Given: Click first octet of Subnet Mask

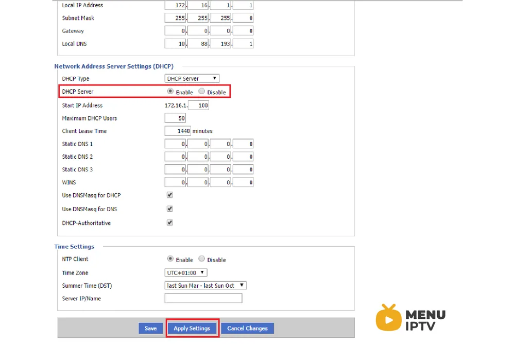Looking at the screenshot, I should (x=176, y=18).
